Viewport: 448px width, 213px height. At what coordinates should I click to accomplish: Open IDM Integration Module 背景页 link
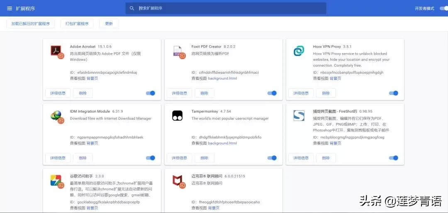tap(92, 143)
